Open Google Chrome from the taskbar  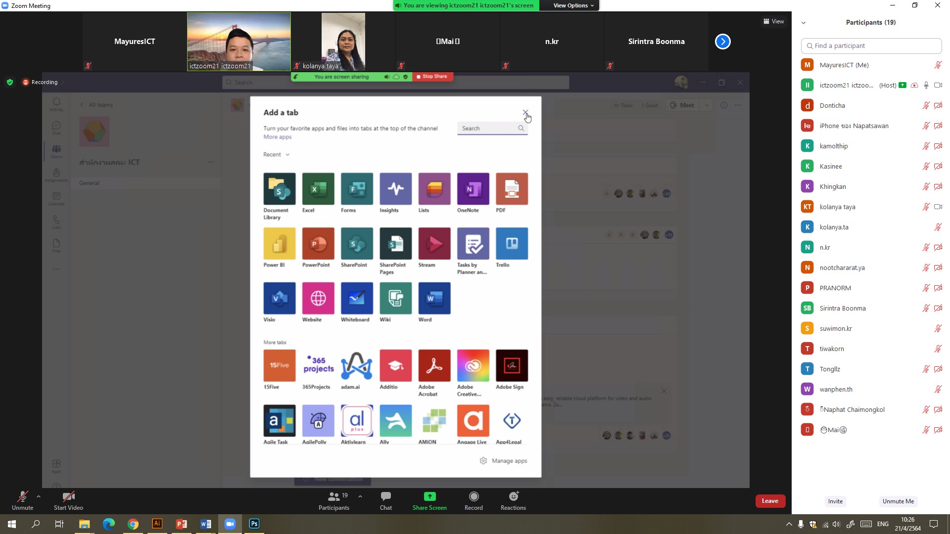click(x=133, y=524)
